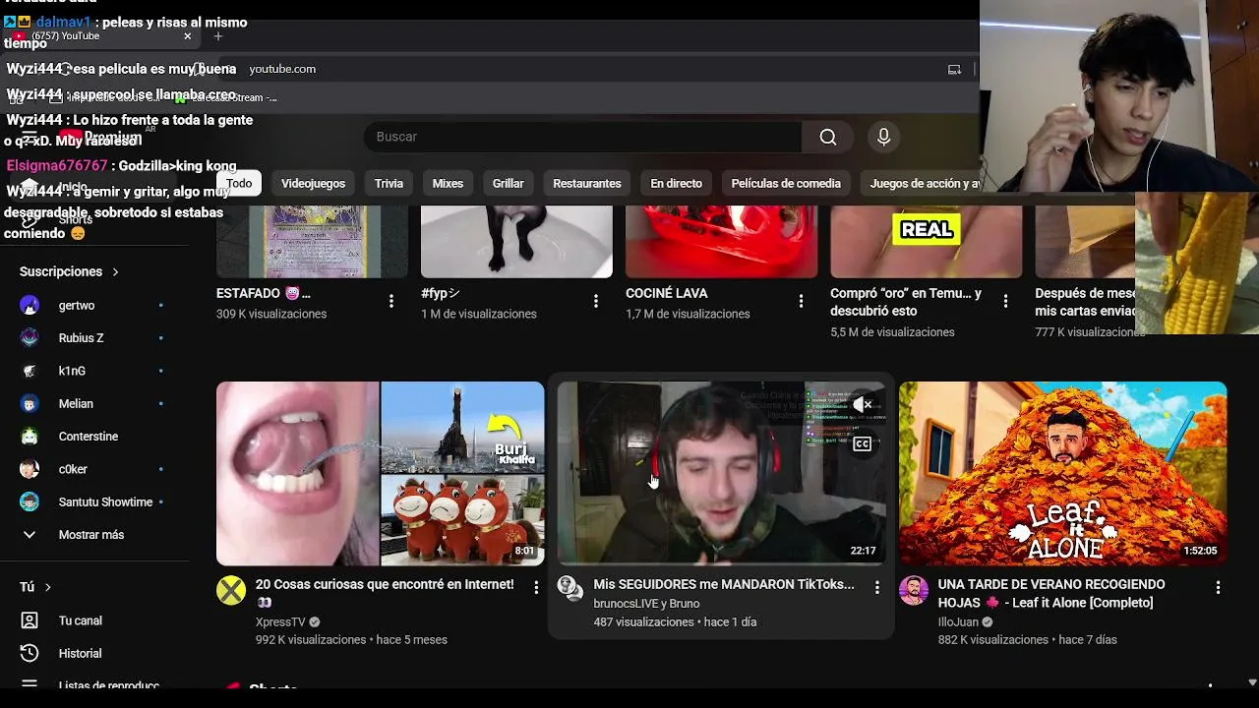Open the COCINÉ LAVA short thumbnail
This screenshot has height=708, width=1259.
(x=721, y=242)
